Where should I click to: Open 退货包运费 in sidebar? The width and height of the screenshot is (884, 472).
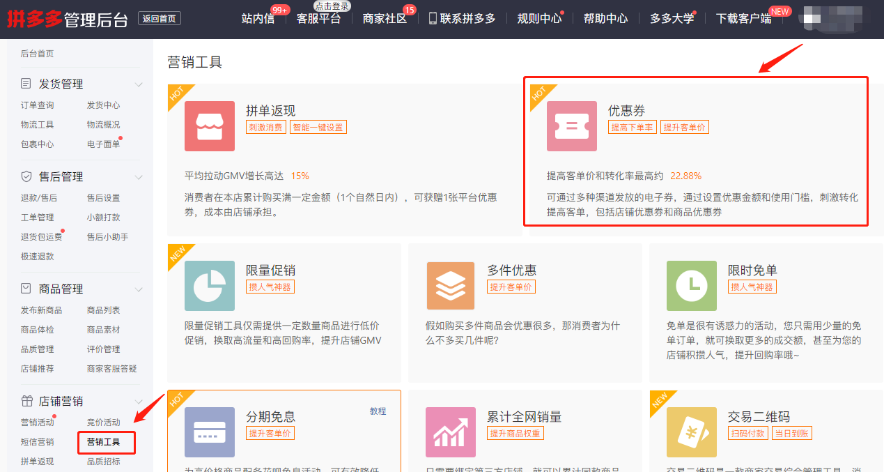tap(41, 237)
